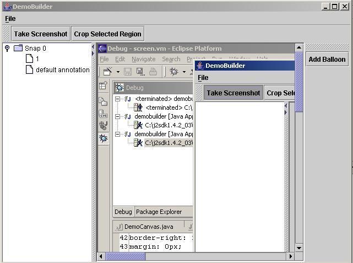Toggle the Snap 0 tree node handle

[x=7, y=48]
